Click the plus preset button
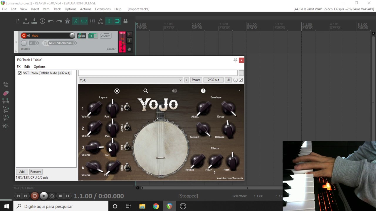This screenshot has width=376, height=211. pyautogui.click(x=187, y=80)
